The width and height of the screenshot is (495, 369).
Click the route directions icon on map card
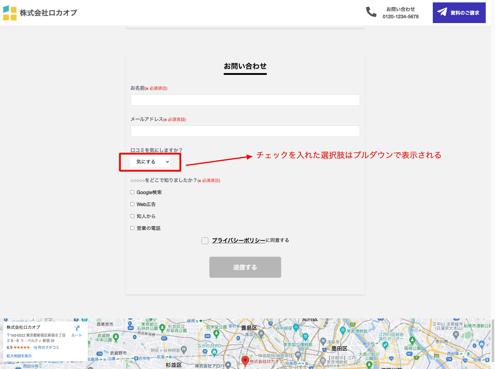pyautogui.click(x=77, y=329)
